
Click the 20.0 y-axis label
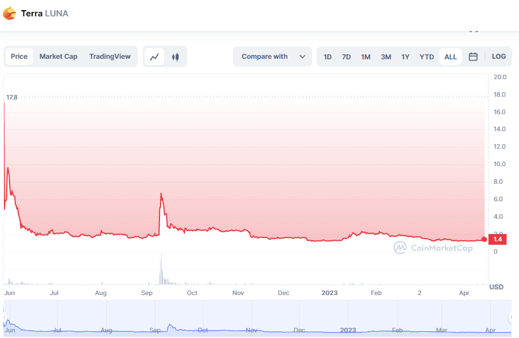coord(500,77)
